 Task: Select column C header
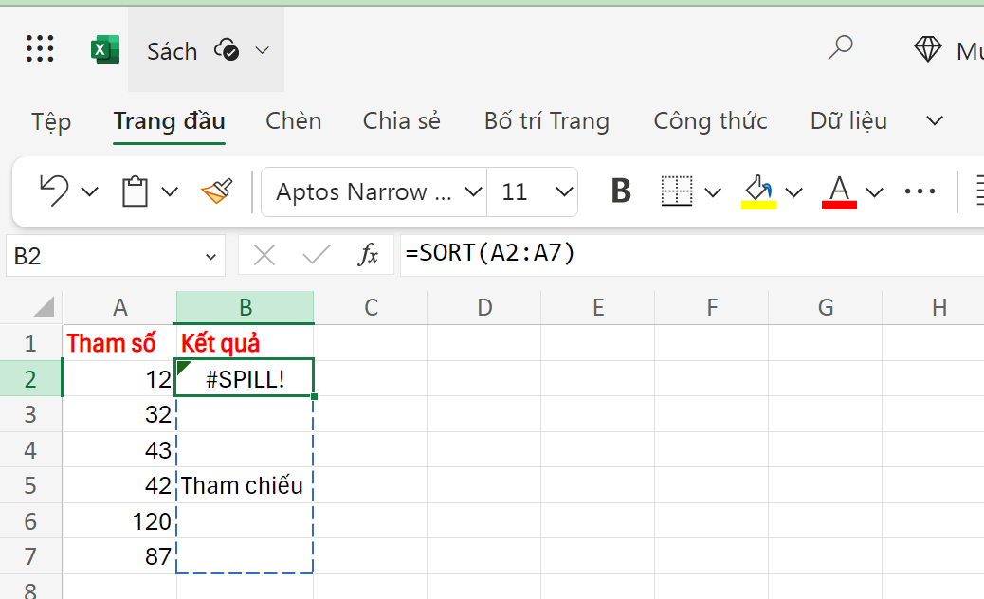[x=371, y=307]
